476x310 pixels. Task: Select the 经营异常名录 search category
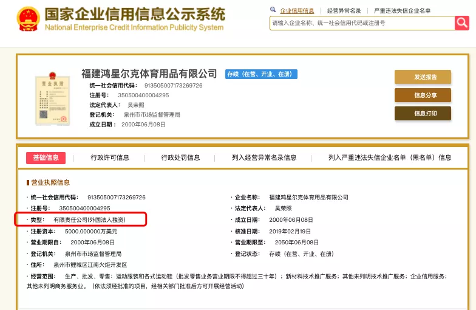click(344, 11)
